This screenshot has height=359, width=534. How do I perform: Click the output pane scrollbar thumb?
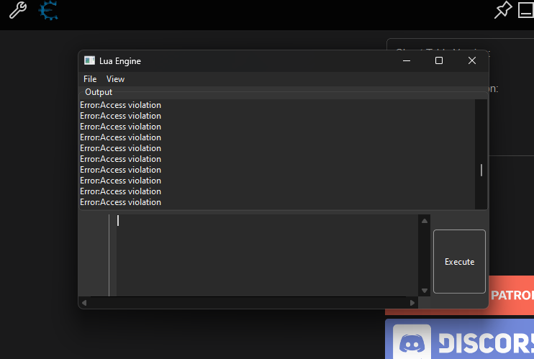tap(481, 170)
